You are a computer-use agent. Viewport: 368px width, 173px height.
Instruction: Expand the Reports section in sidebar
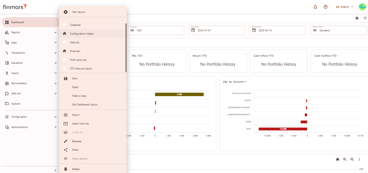tap(30, 32)
